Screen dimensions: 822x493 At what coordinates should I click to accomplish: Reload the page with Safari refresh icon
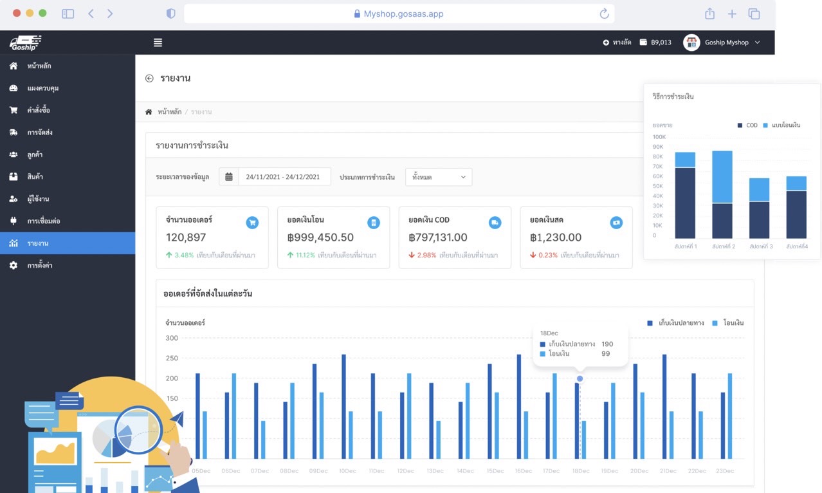click(x=604, y=14)
